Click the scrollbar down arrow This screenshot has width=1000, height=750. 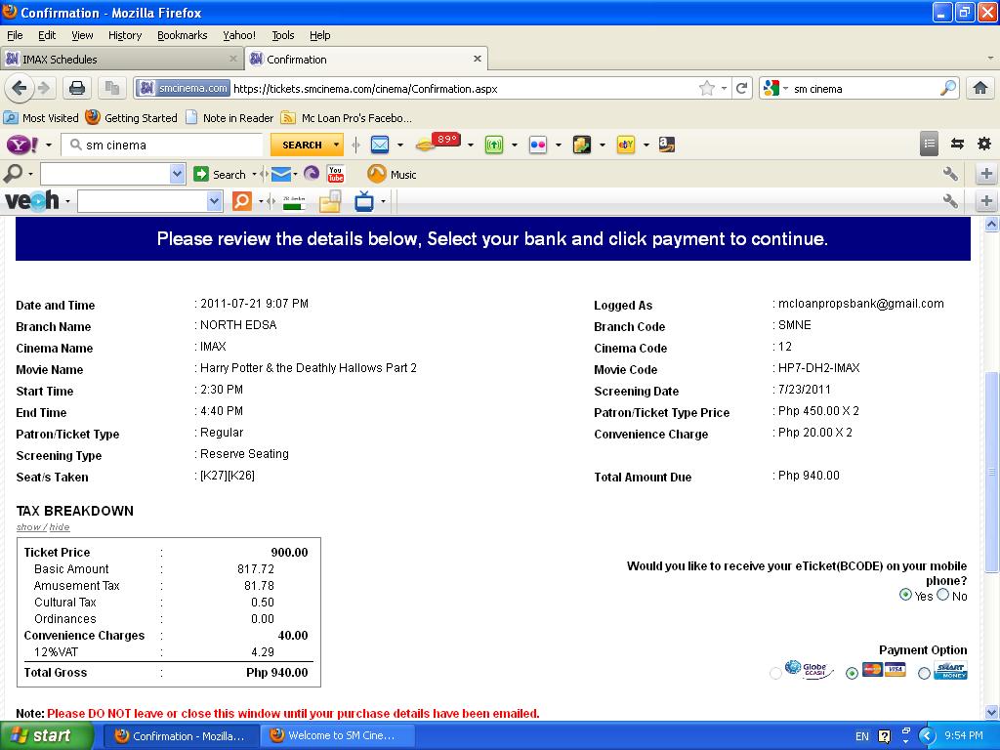tap(991, 712)
